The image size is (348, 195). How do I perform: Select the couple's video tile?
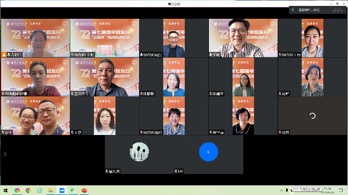[35, 116]
